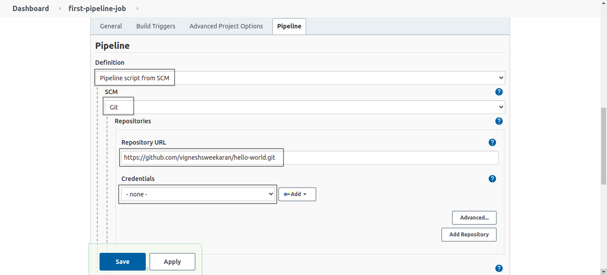Viewport: 607px width, 275px height.
Task: Click the page vertical scrollbar
Action: [x=603, y=146]
